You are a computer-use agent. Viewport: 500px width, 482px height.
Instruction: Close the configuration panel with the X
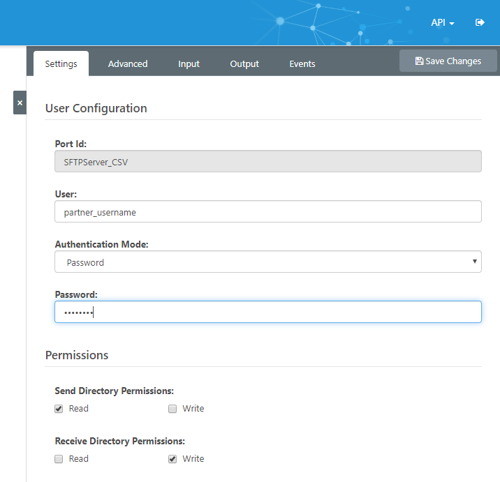click(20, 103)
